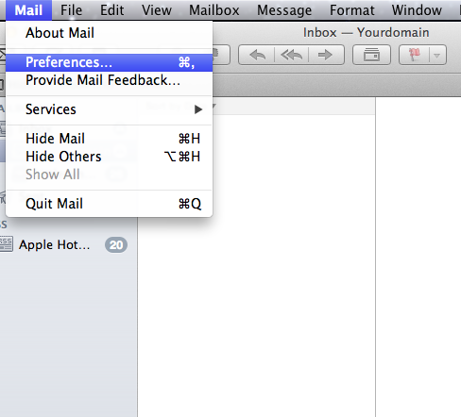This screenshot has height=417, width=461.
Task: Choose Hide Mail
Action: 109,139
